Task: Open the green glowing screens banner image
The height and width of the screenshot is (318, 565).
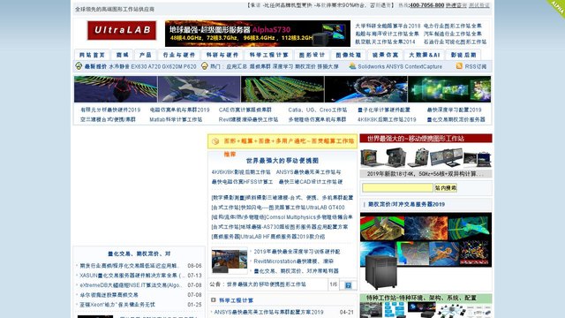Action: [x=449, y=89]
